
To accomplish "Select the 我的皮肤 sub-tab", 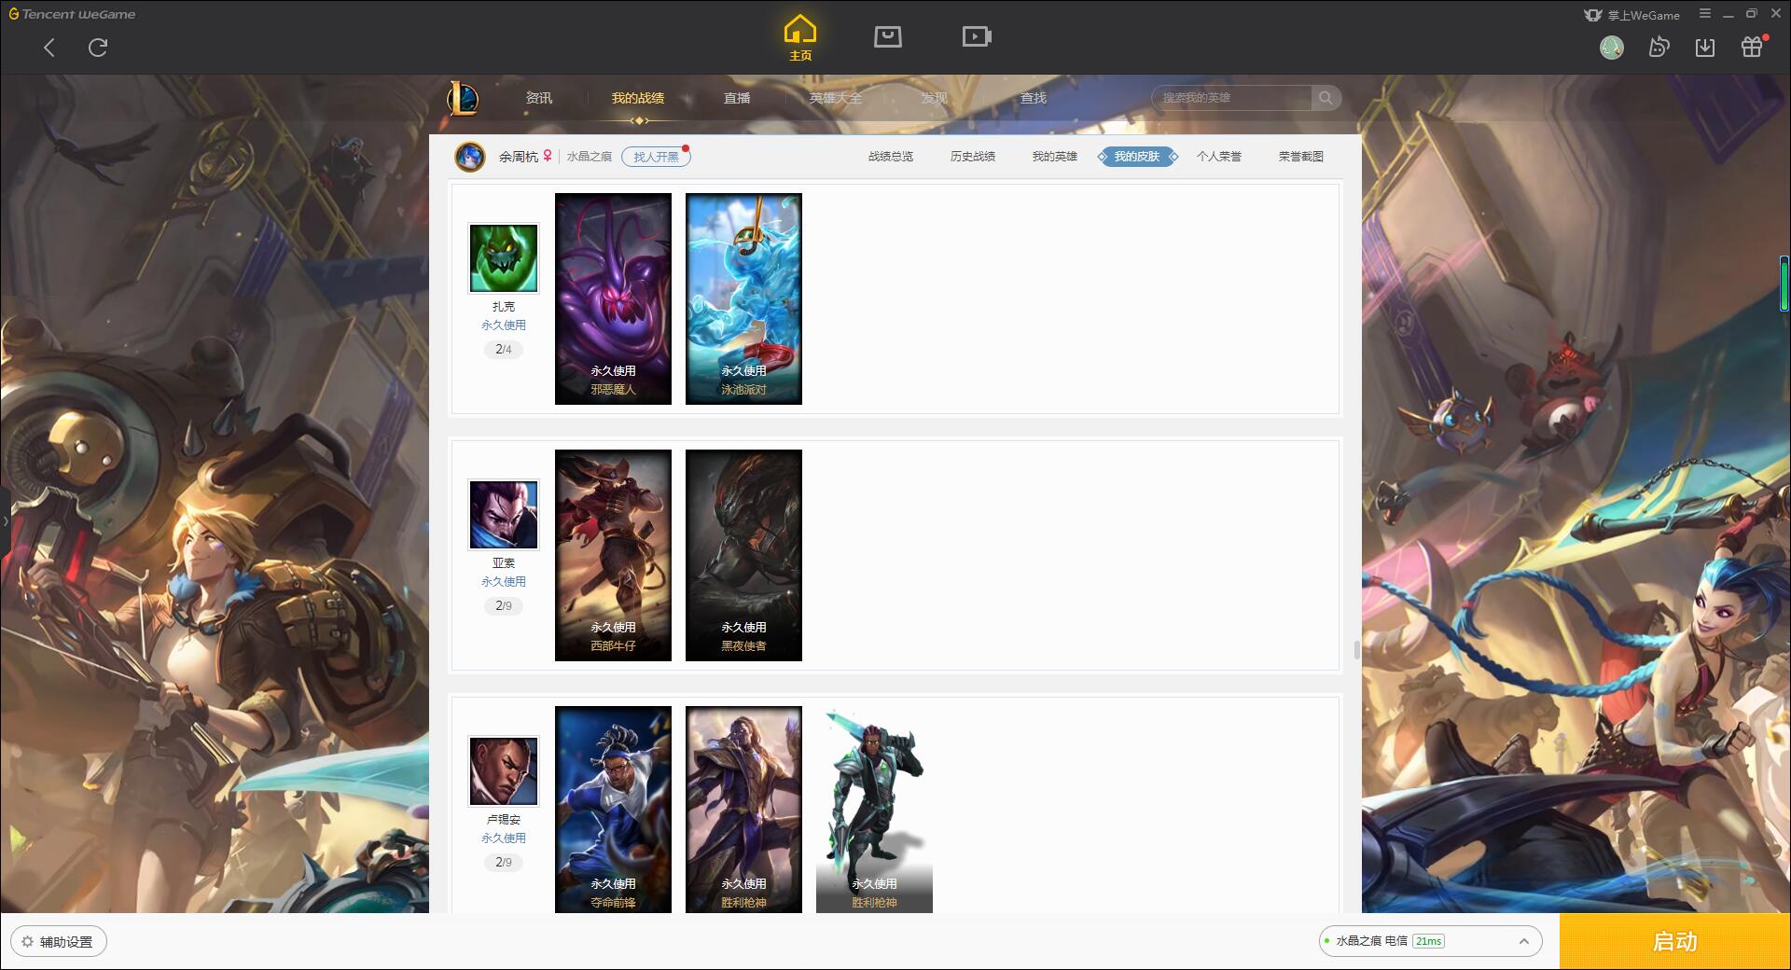I will pyautogui.click(x=1137, y=157).
